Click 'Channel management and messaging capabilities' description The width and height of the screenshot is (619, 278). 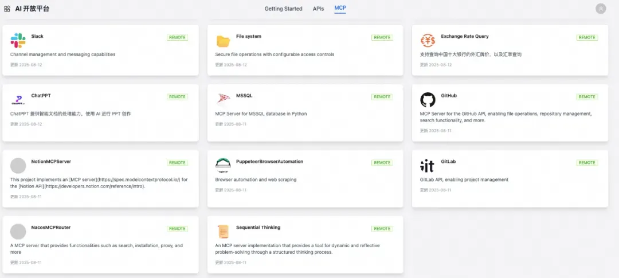point(63,54)
